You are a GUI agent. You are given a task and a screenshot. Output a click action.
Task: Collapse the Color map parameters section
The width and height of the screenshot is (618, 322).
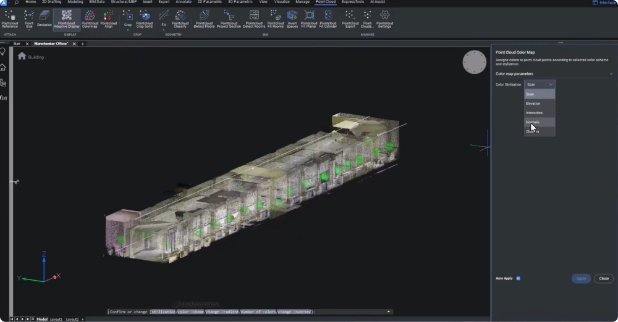tap(611, 74)
